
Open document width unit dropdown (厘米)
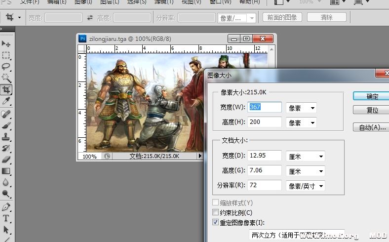click(x=306, y=157)
